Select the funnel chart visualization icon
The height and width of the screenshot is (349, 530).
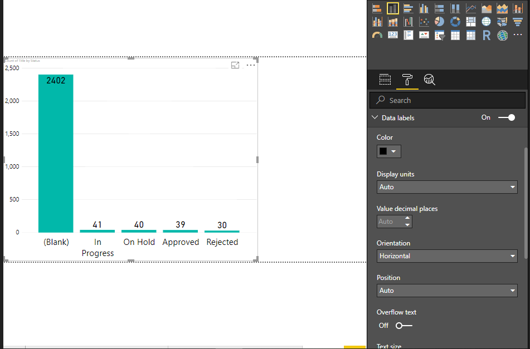point(518,21)
